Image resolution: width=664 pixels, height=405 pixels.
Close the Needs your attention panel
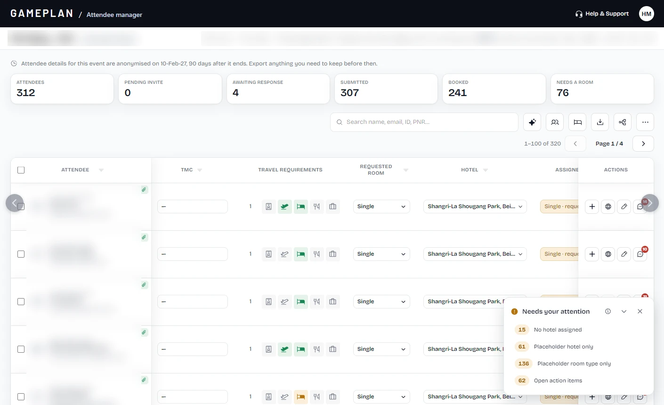640,311
